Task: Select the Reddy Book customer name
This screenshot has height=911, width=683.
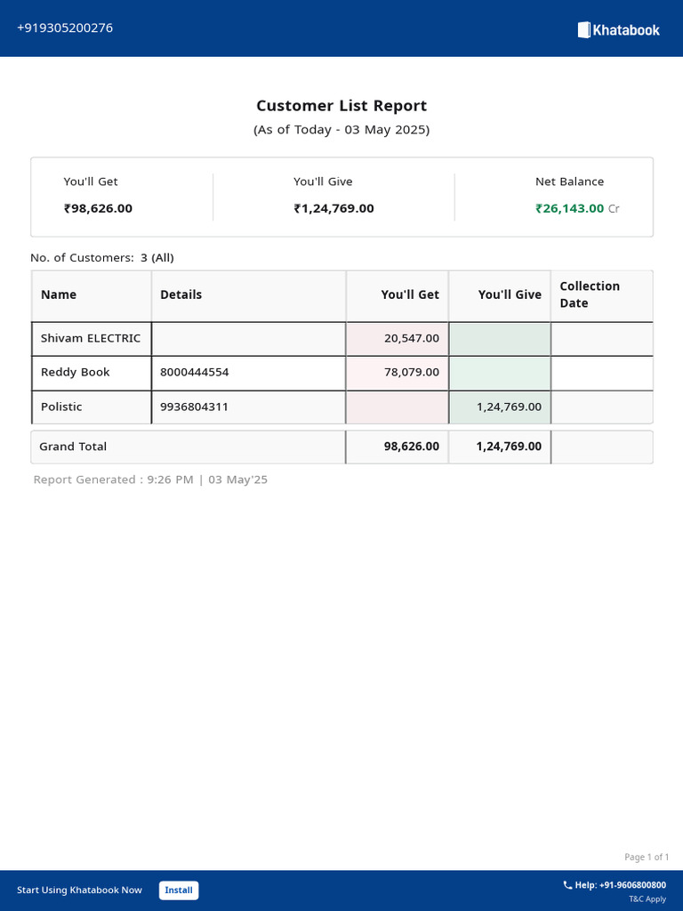Action: coord(75,372)
